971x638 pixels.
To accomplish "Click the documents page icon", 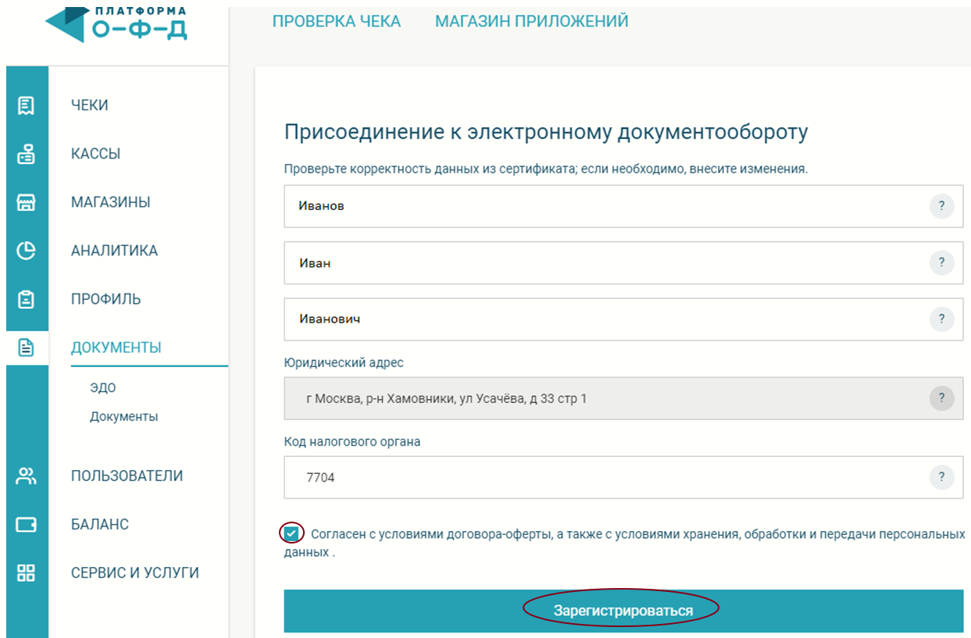I will tap(27, 348).
